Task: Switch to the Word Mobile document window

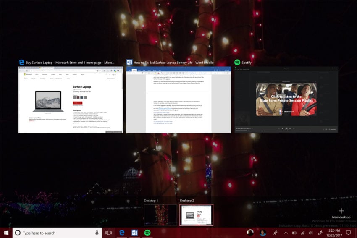Action: (179, 100)
